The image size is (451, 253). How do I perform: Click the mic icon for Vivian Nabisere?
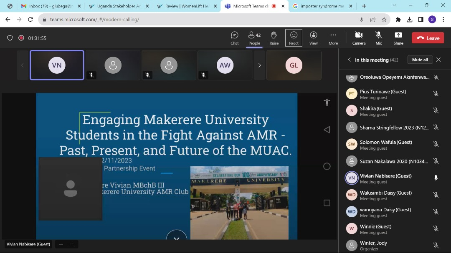(x=436, y=178)
